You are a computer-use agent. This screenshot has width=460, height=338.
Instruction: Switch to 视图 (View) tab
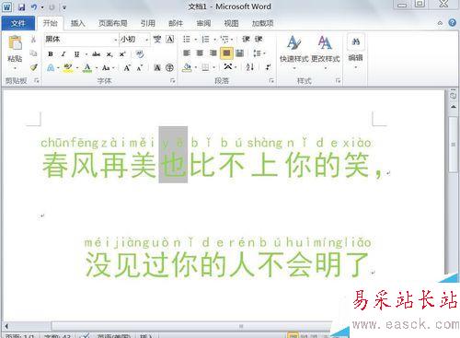[231, 23]
